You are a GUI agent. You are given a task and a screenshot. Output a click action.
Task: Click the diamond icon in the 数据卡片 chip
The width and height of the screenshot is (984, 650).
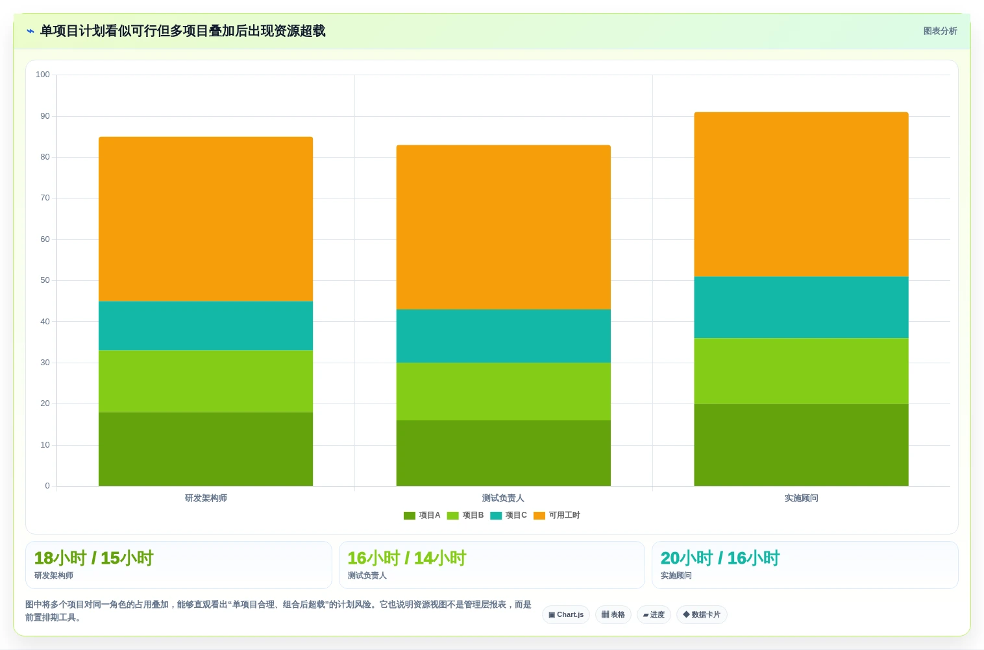pos(686,615)
